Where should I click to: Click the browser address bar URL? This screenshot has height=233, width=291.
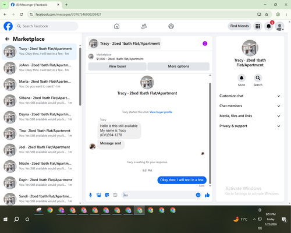click(68, 15)
